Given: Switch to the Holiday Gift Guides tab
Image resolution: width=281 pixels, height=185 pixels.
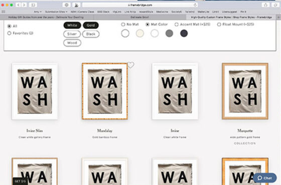Looking at the screenshot, I should click(x=46, y=17).
